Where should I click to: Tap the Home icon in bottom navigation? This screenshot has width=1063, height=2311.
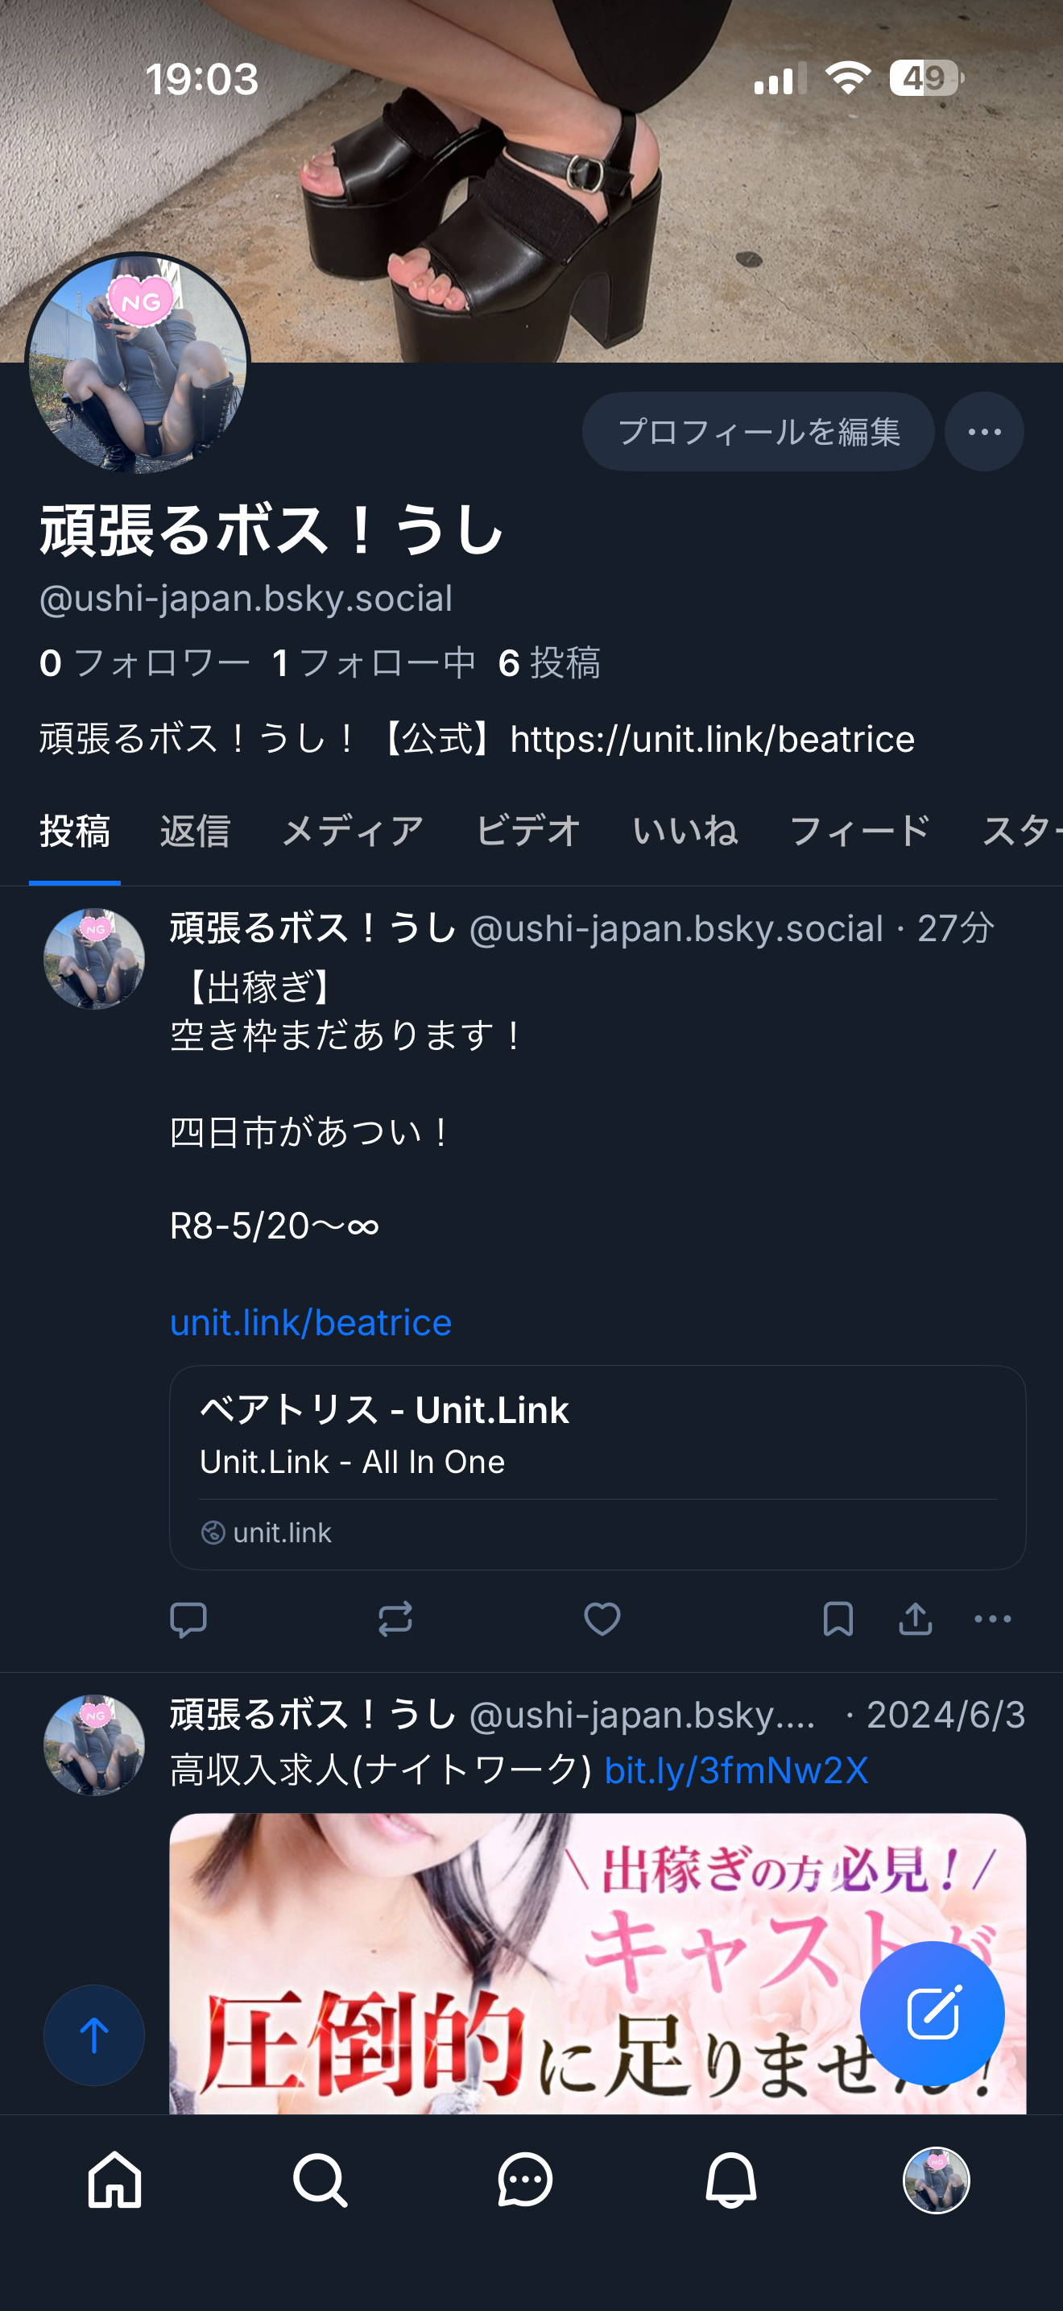coord(114,2180)
